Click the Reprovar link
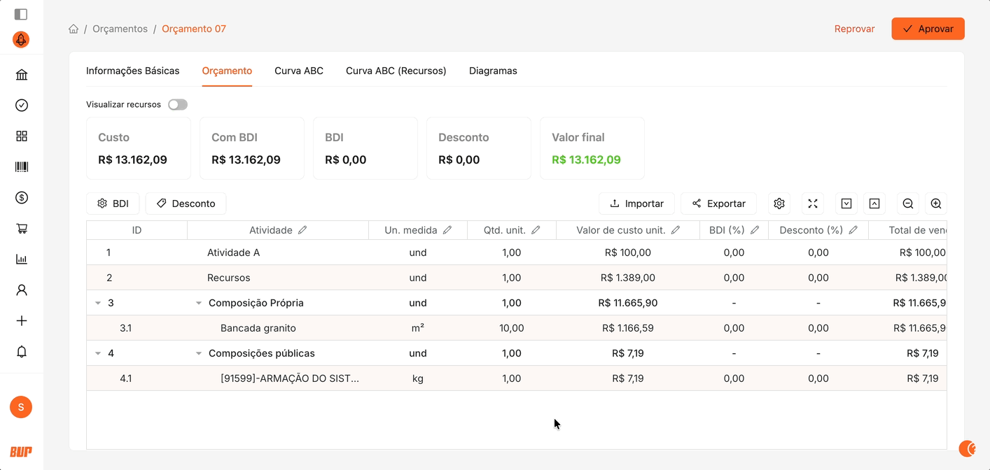 854,29
